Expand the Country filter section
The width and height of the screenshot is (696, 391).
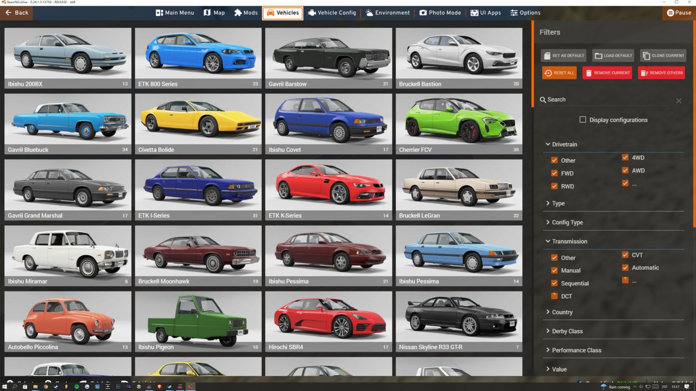click(x=613, y=312)
